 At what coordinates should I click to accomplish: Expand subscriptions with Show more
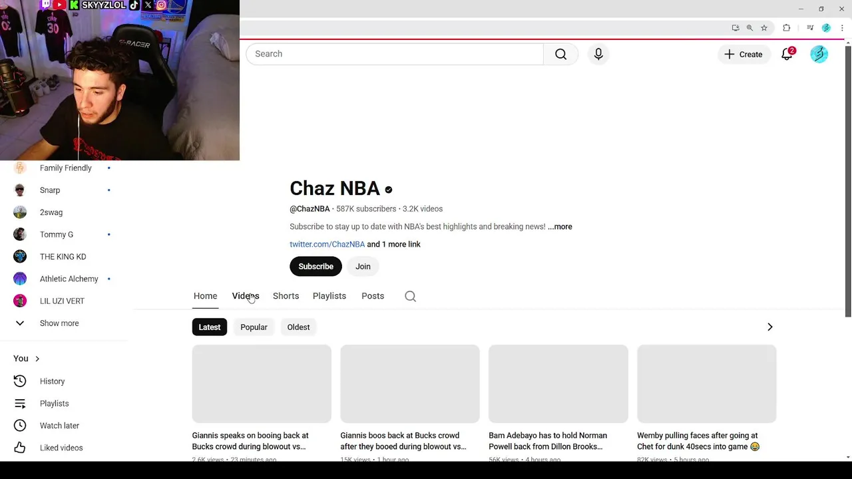pyautogui.click(x=59, y=323)
